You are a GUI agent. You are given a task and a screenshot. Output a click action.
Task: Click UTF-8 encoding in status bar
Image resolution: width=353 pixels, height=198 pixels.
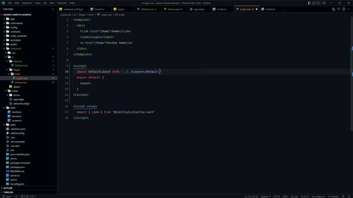tap(276, 196)
